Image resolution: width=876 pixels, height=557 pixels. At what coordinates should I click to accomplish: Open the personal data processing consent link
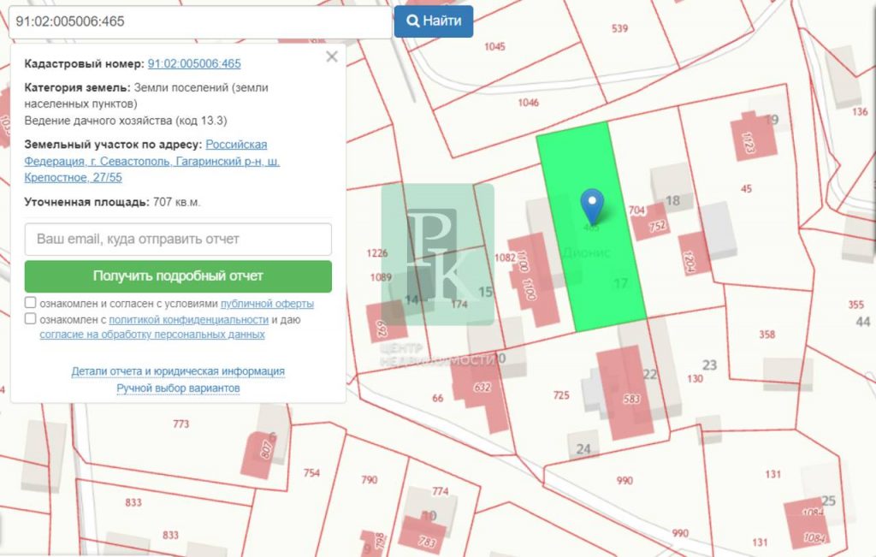[x=152, y=335]
